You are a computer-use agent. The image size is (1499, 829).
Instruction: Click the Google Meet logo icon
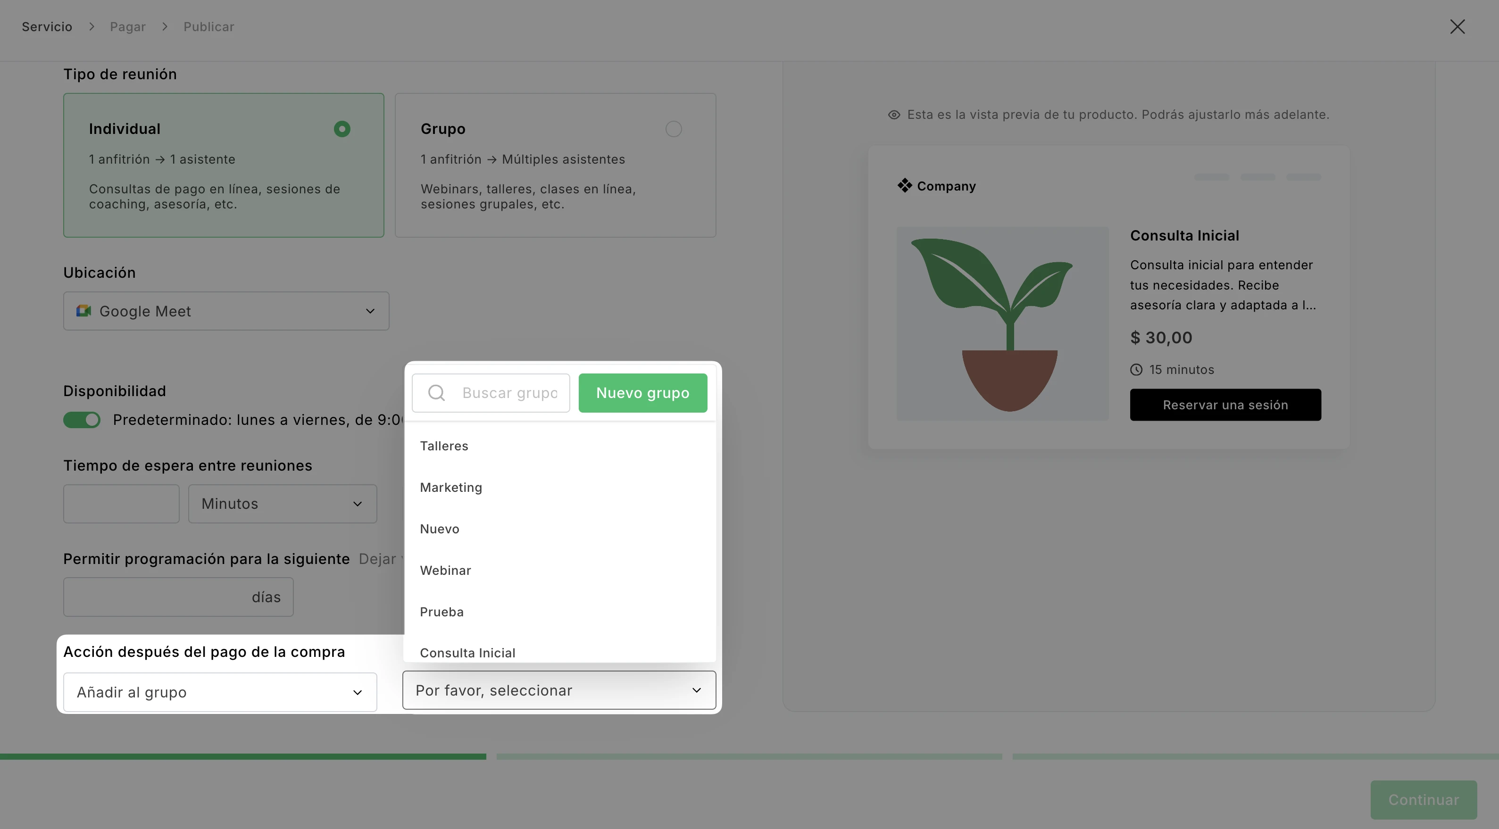pos(84,311)
